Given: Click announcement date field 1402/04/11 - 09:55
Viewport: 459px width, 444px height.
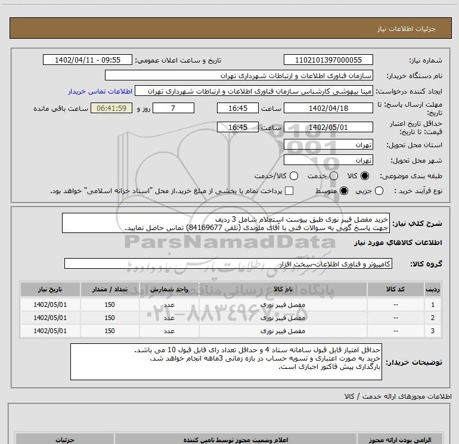Looking at the screenshot, I should tap(88, 60).
